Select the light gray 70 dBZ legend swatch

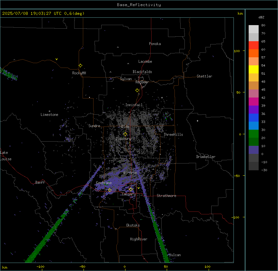click(253, 37)
